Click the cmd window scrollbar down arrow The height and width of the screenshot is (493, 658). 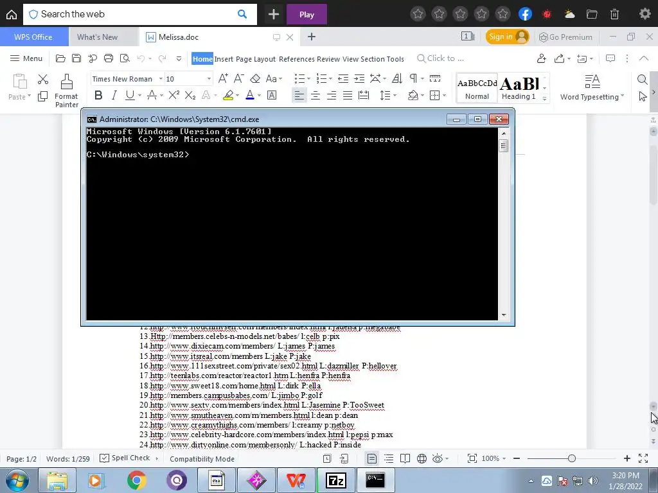point(504,315)
